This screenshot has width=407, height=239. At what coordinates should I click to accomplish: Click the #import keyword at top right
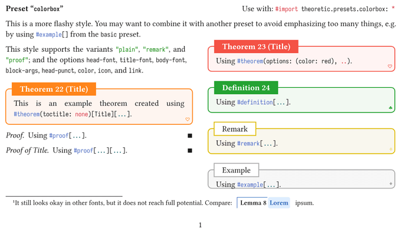(x=287, y=9)
